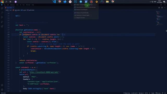Click the Windows Start button
The image size is (167, 94).
[x=2, y=2]
